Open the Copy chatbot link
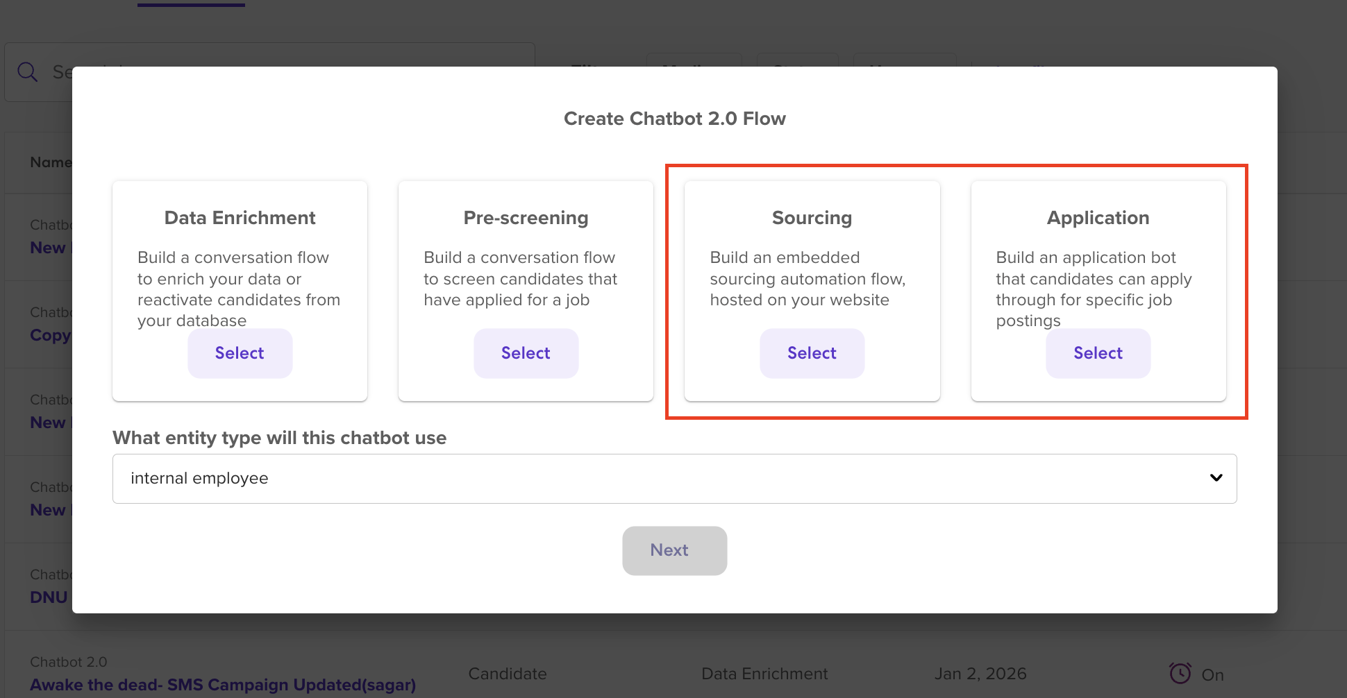Screen dimensions: 1347x698 tap(50, 336)
